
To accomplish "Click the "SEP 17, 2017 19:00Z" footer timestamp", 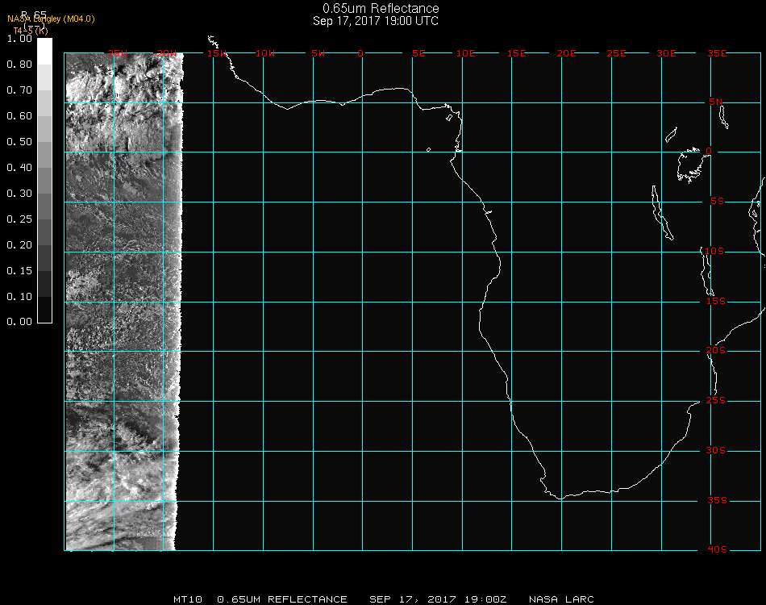I will tap(438, 599).
